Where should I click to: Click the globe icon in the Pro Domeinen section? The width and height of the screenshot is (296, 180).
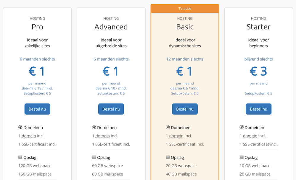tap(20, 127)
